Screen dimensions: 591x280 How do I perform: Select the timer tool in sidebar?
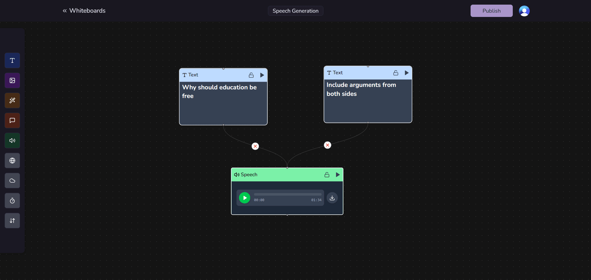point(12,201)
